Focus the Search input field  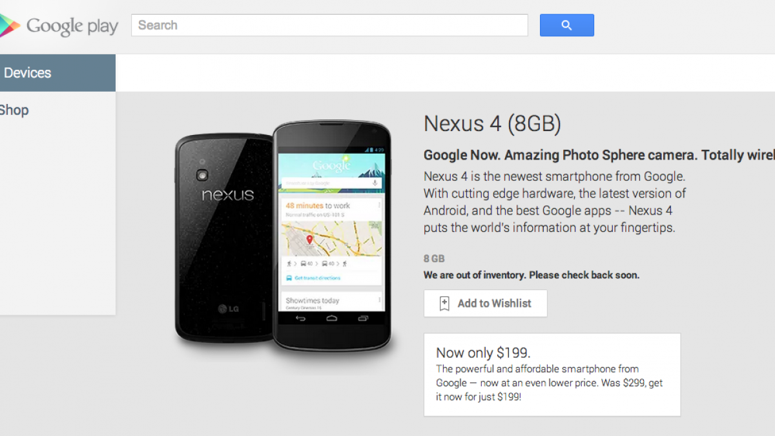(x=329, y=25)
